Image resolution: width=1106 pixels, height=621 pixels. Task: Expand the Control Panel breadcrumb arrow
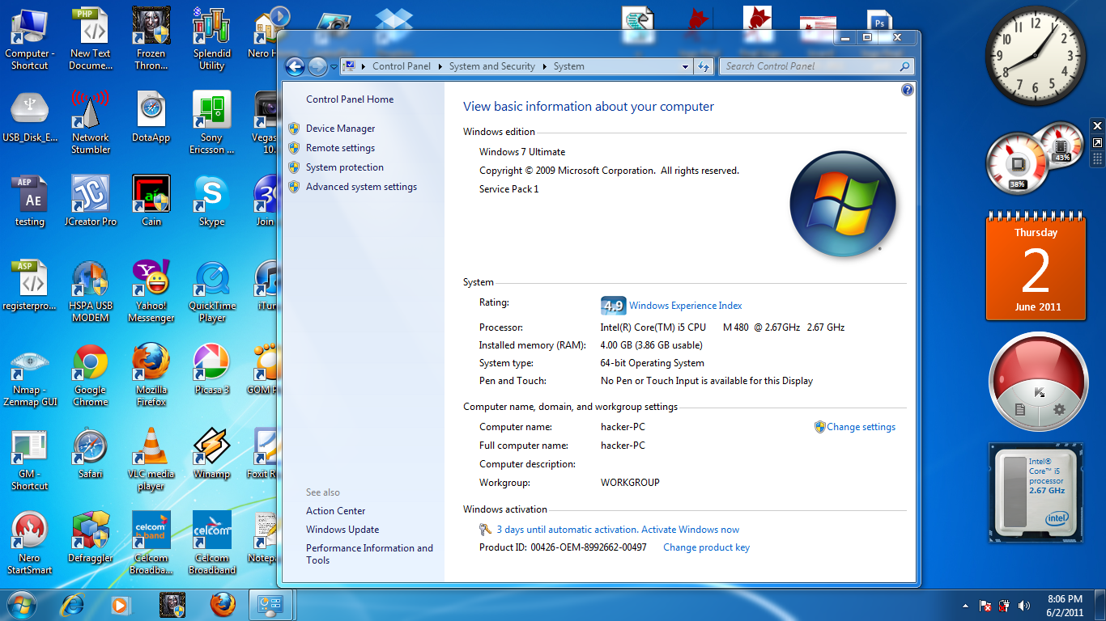[x=440, y=66]
